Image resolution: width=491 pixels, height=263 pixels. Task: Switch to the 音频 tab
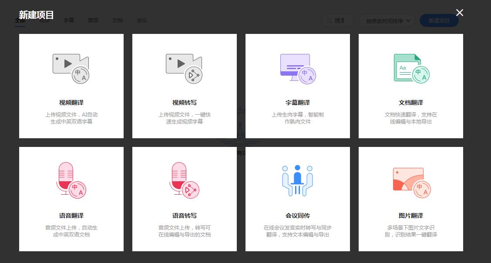pos(93,20)
